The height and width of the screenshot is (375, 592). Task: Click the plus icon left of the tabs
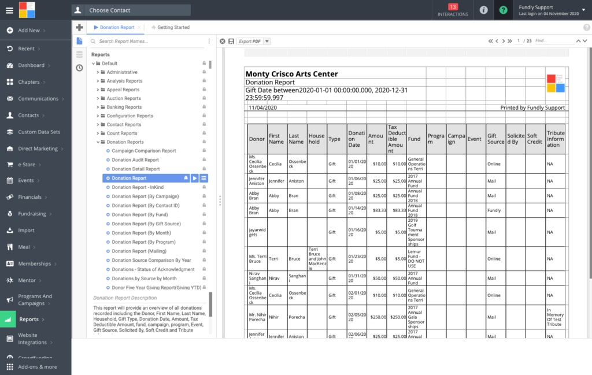point(79,27)
